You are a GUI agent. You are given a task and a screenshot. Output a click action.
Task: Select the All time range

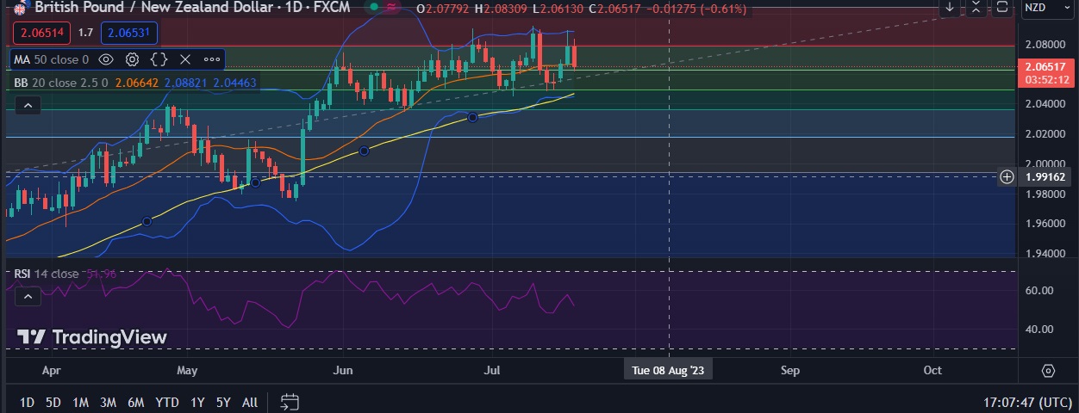coord(250,402)
